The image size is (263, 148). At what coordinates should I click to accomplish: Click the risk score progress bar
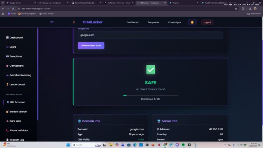(x=151, y=95)
